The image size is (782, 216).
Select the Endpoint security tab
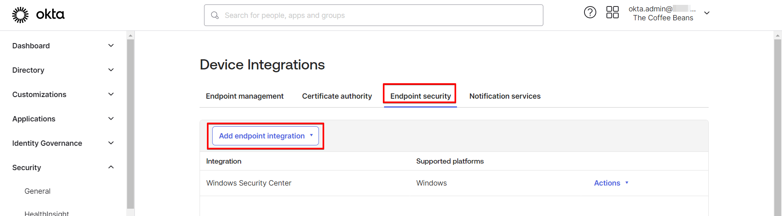click(420, 96)
